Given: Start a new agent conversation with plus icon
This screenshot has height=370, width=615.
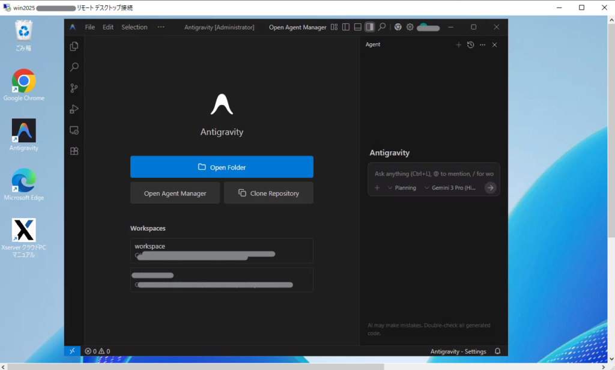Looking at the screenshot, I should (458, 45).
